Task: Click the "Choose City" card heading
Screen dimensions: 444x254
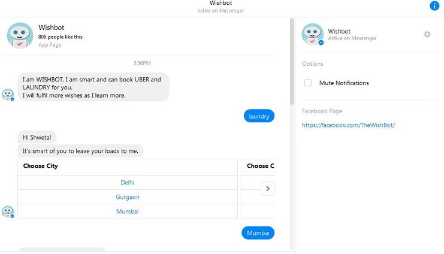Action: click(41, 166)
